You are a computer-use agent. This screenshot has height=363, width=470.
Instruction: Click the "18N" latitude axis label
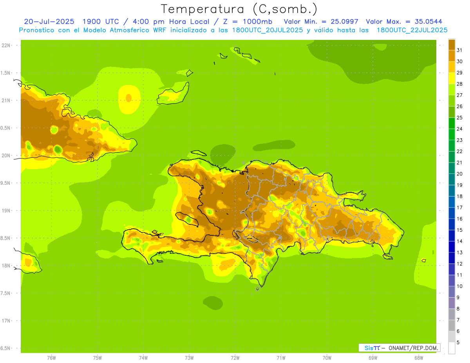[6, 266]
